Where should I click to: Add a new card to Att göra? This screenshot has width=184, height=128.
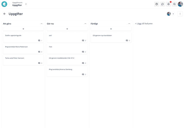pyautogui.click(x=23, y=29)
